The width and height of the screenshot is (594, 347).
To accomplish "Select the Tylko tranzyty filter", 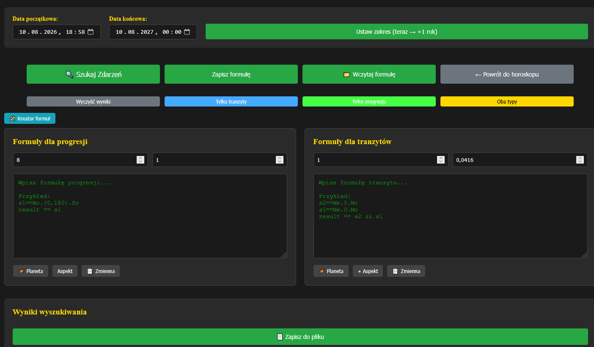I will pyautogui.click(x=231, y=101).
